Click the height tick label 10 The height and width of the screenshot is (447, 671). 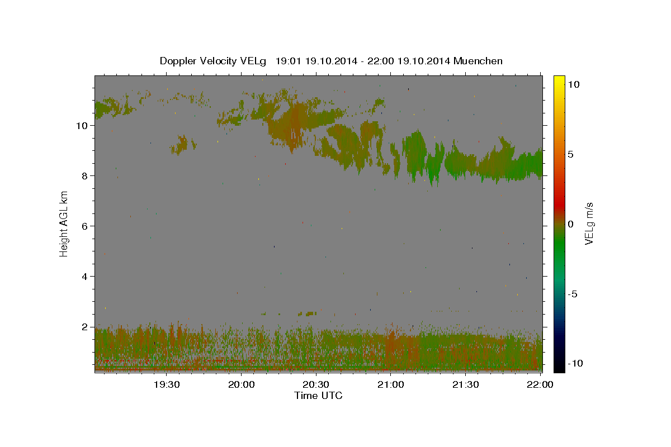pos(82,125)
